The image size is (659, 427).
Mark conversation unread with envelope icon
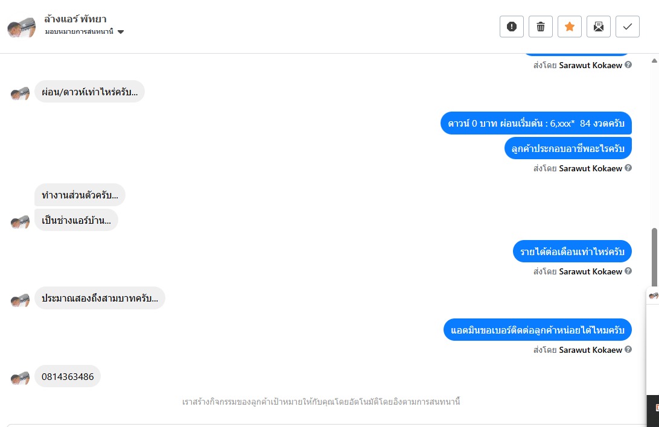pyautogui.click(x=599, y=27)
